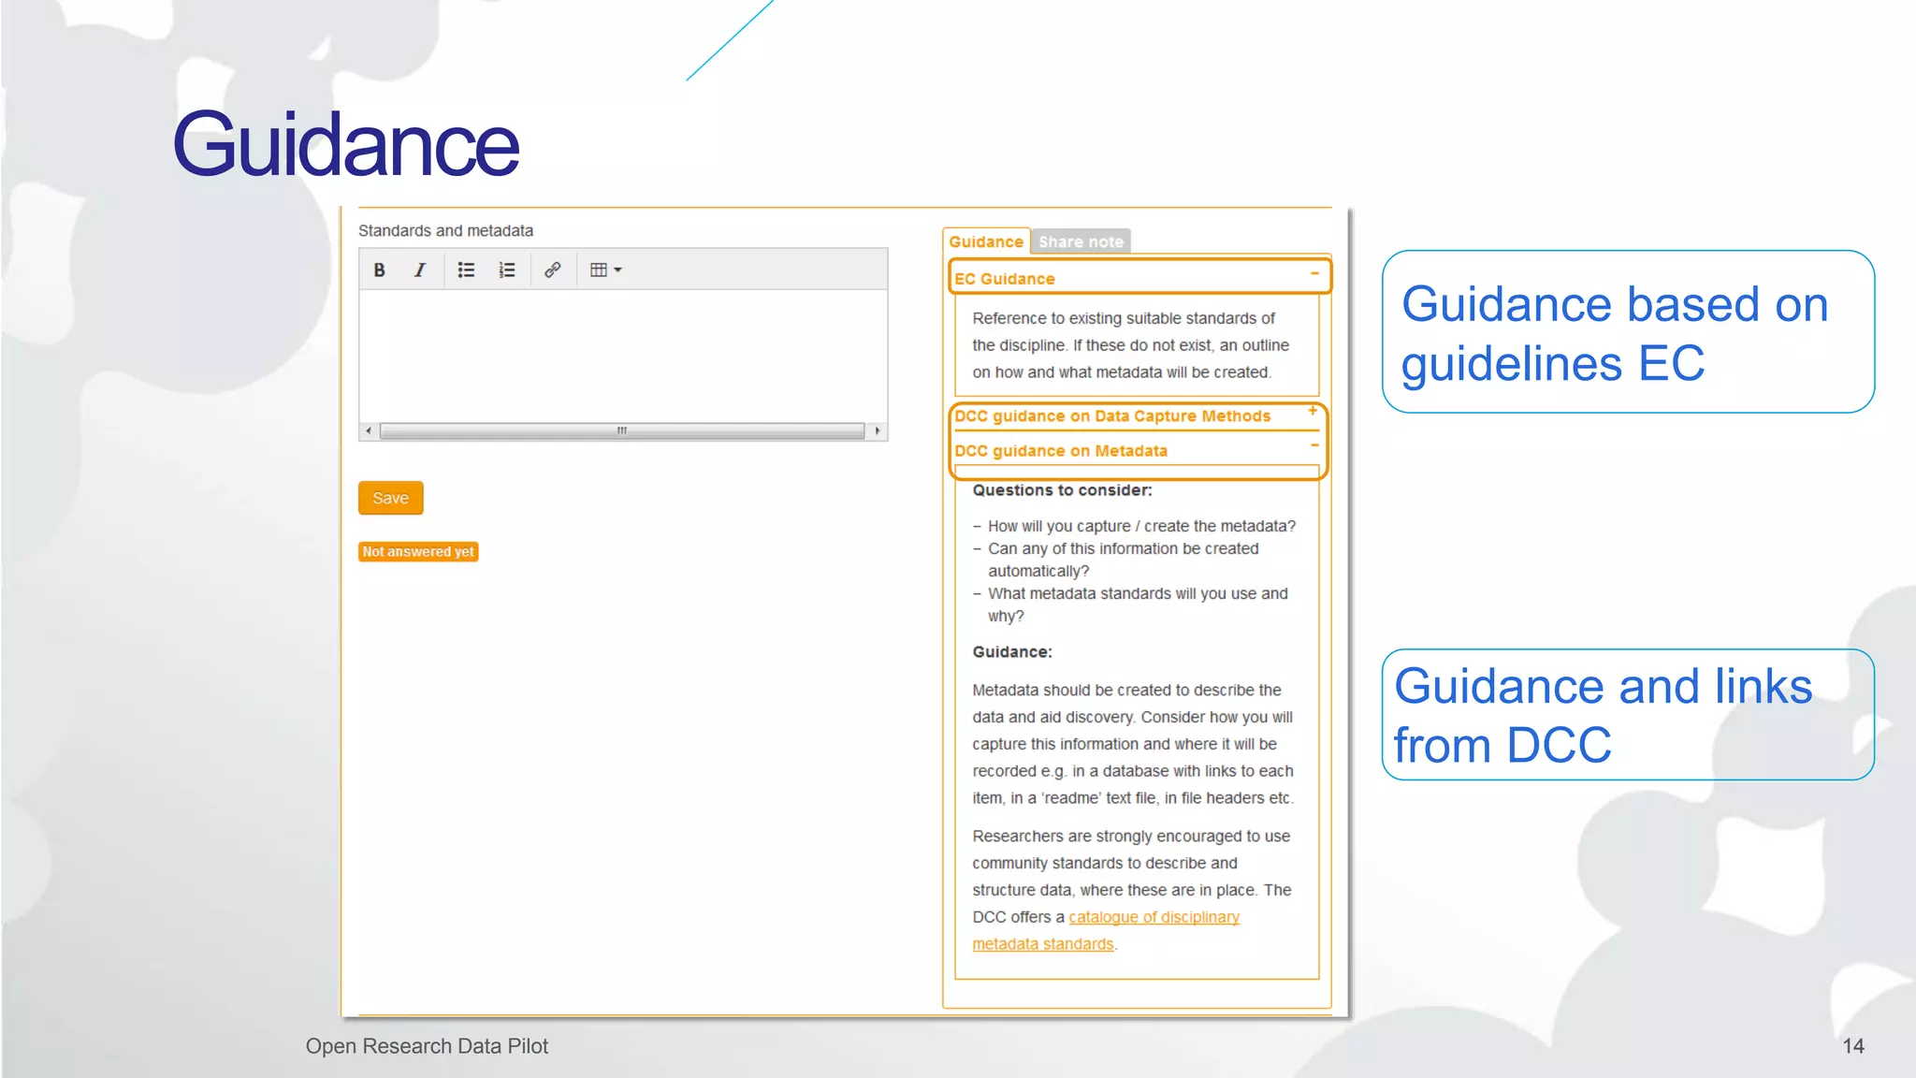Click the Guidance based on guidelines EC callout
This screenshot has width=1916, height=1078.
click(x=1628, y=332)
